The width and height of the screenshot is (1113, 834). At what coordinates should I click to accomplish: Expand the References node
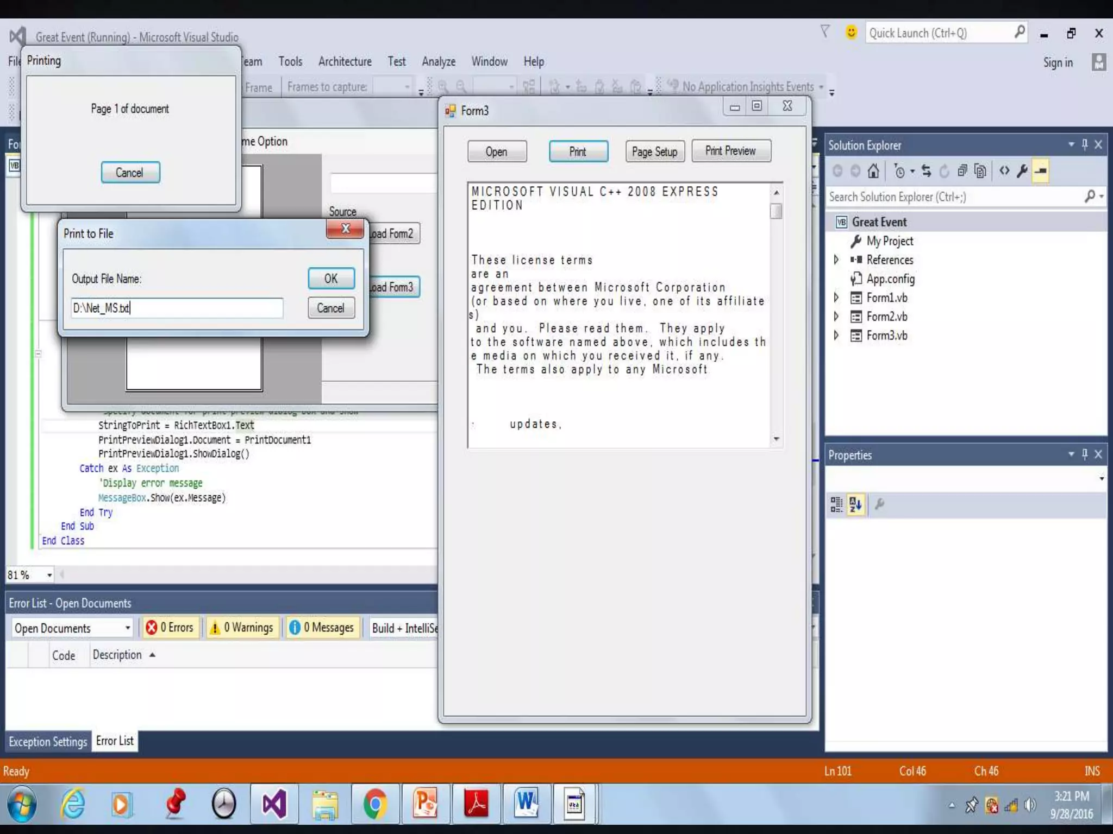tap(836, 260)
